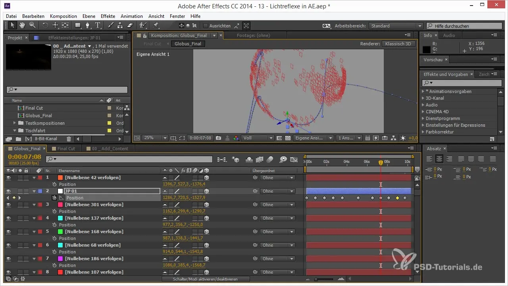Click the delete trash icon in Projekt panel
Screen dimensions: 508x286
pyautogui.click(x=69, y=139)
